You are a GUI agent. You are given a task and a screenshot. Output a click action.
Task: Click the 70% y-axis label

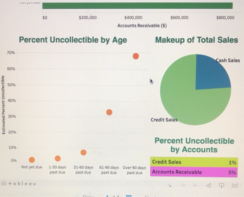click(11, 53)
